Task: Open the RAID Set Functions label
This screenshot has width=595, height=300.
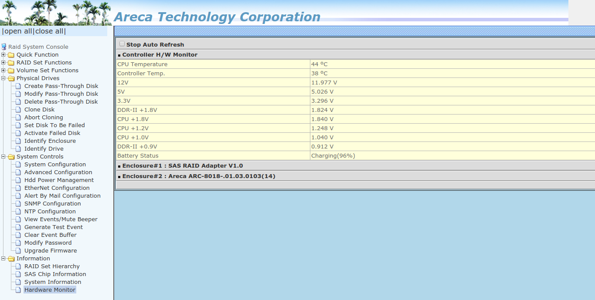Action: point(44,63)
